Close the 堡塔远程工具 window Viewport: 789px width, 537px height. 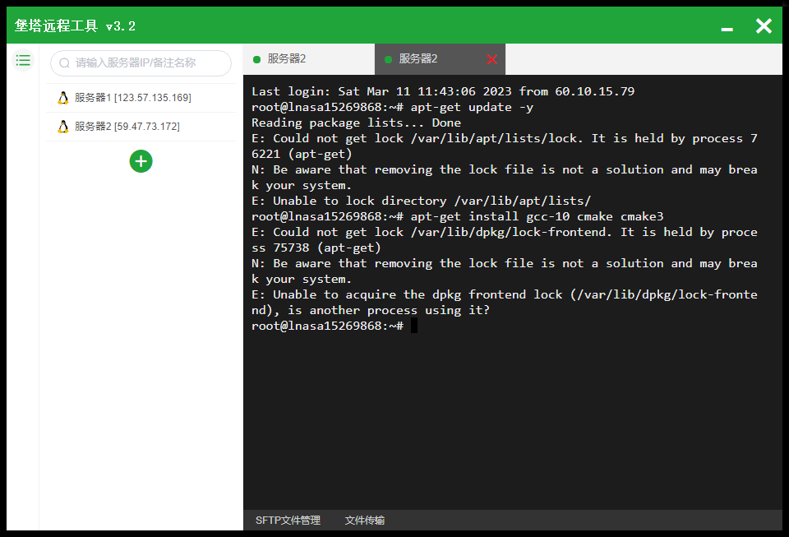point(764,25)
